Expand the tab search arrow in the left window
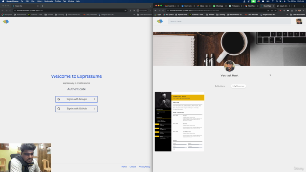 tap(150, 6)
